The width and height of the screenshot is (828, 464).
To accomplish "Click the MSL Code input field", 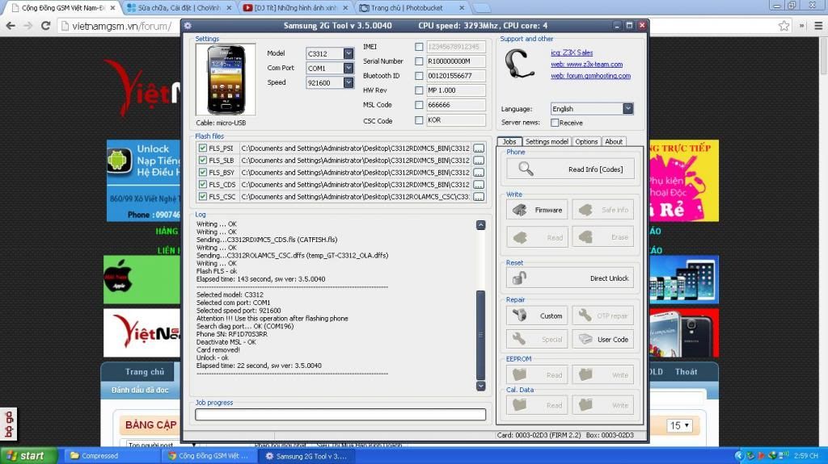I will (456, 105).
